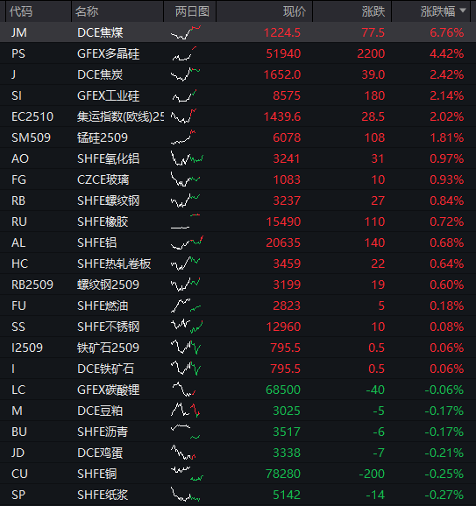Click the EC2510 code cell
Viewport: 476px width, 506px height.
point(32,116)
